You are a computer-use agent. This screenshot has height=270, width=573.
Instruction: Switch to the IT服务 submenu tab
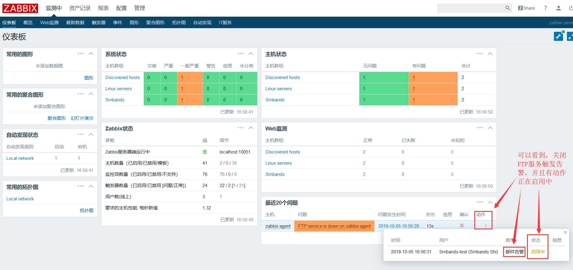[225, 22]
